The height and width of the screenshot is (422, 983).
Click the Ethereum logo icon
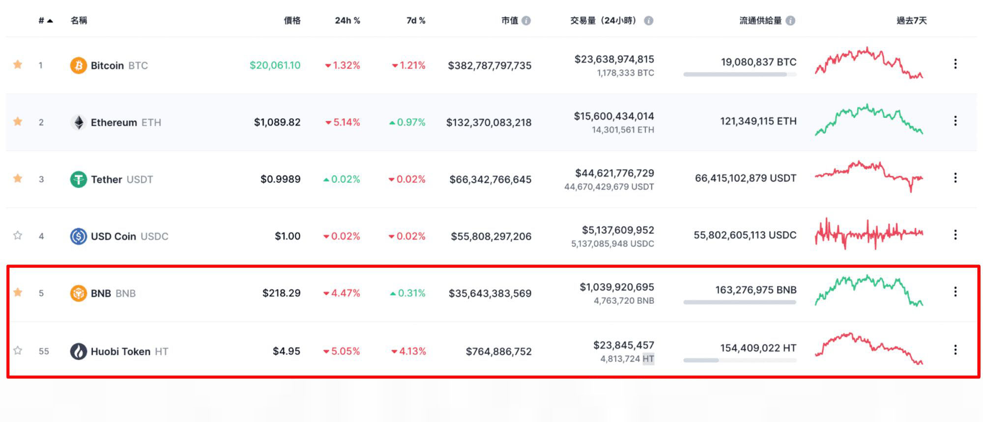(78, 122)
